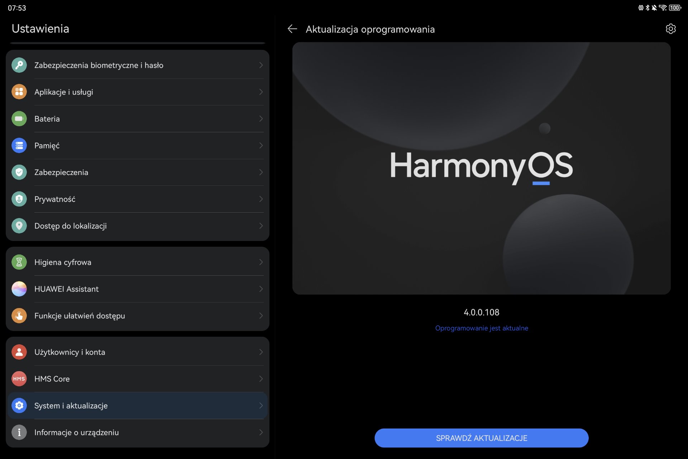Select the Pamięć menu entry
Screen dimensions: 688x459
(x=138, y=146)
